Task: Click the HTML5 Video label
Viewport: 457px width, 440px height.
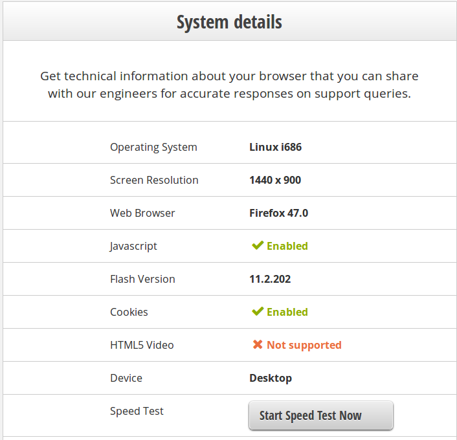Action: tap(142, 345)
